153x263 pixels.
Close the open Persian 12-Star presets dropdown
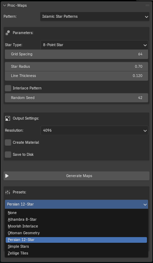(76, 204)
